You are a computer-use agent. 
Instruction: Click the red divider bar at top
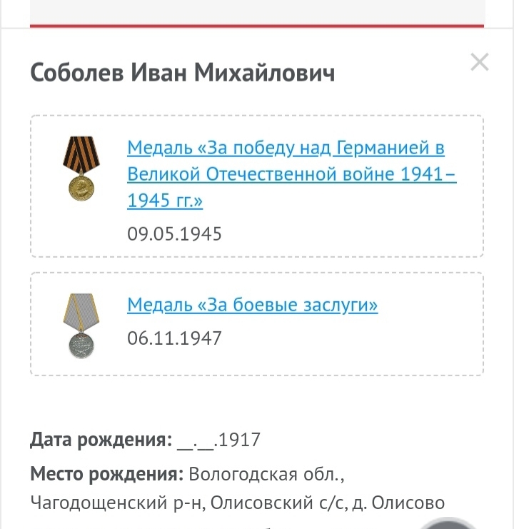click(257, 26)
